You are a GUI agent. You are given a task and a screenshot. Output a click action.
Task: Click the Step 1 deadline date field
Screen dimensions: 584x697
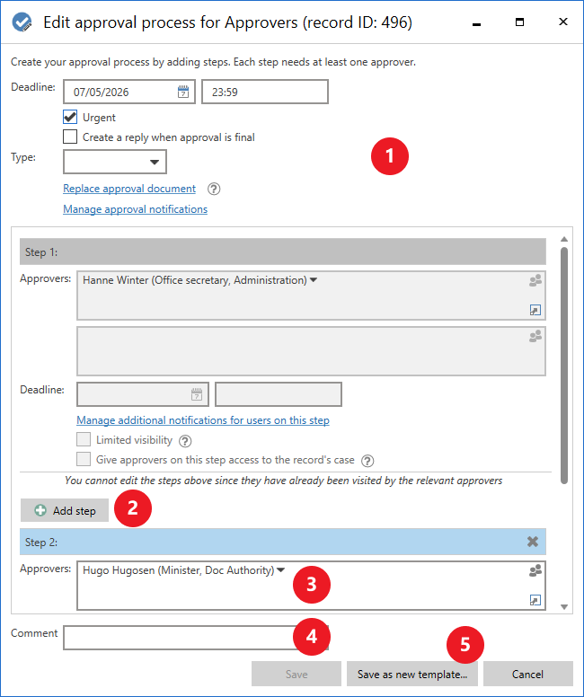(x=143, y=394)
